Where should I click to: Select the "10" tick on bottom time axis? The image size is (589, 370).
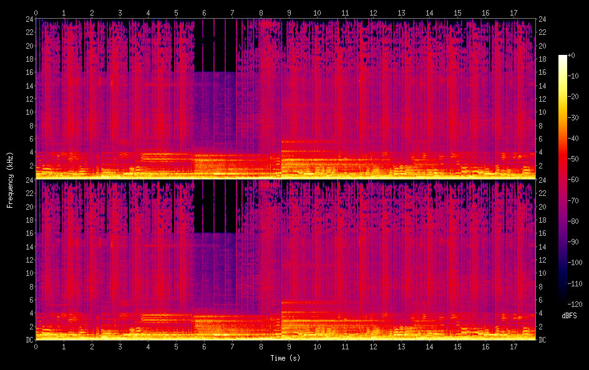click(317, 346)
